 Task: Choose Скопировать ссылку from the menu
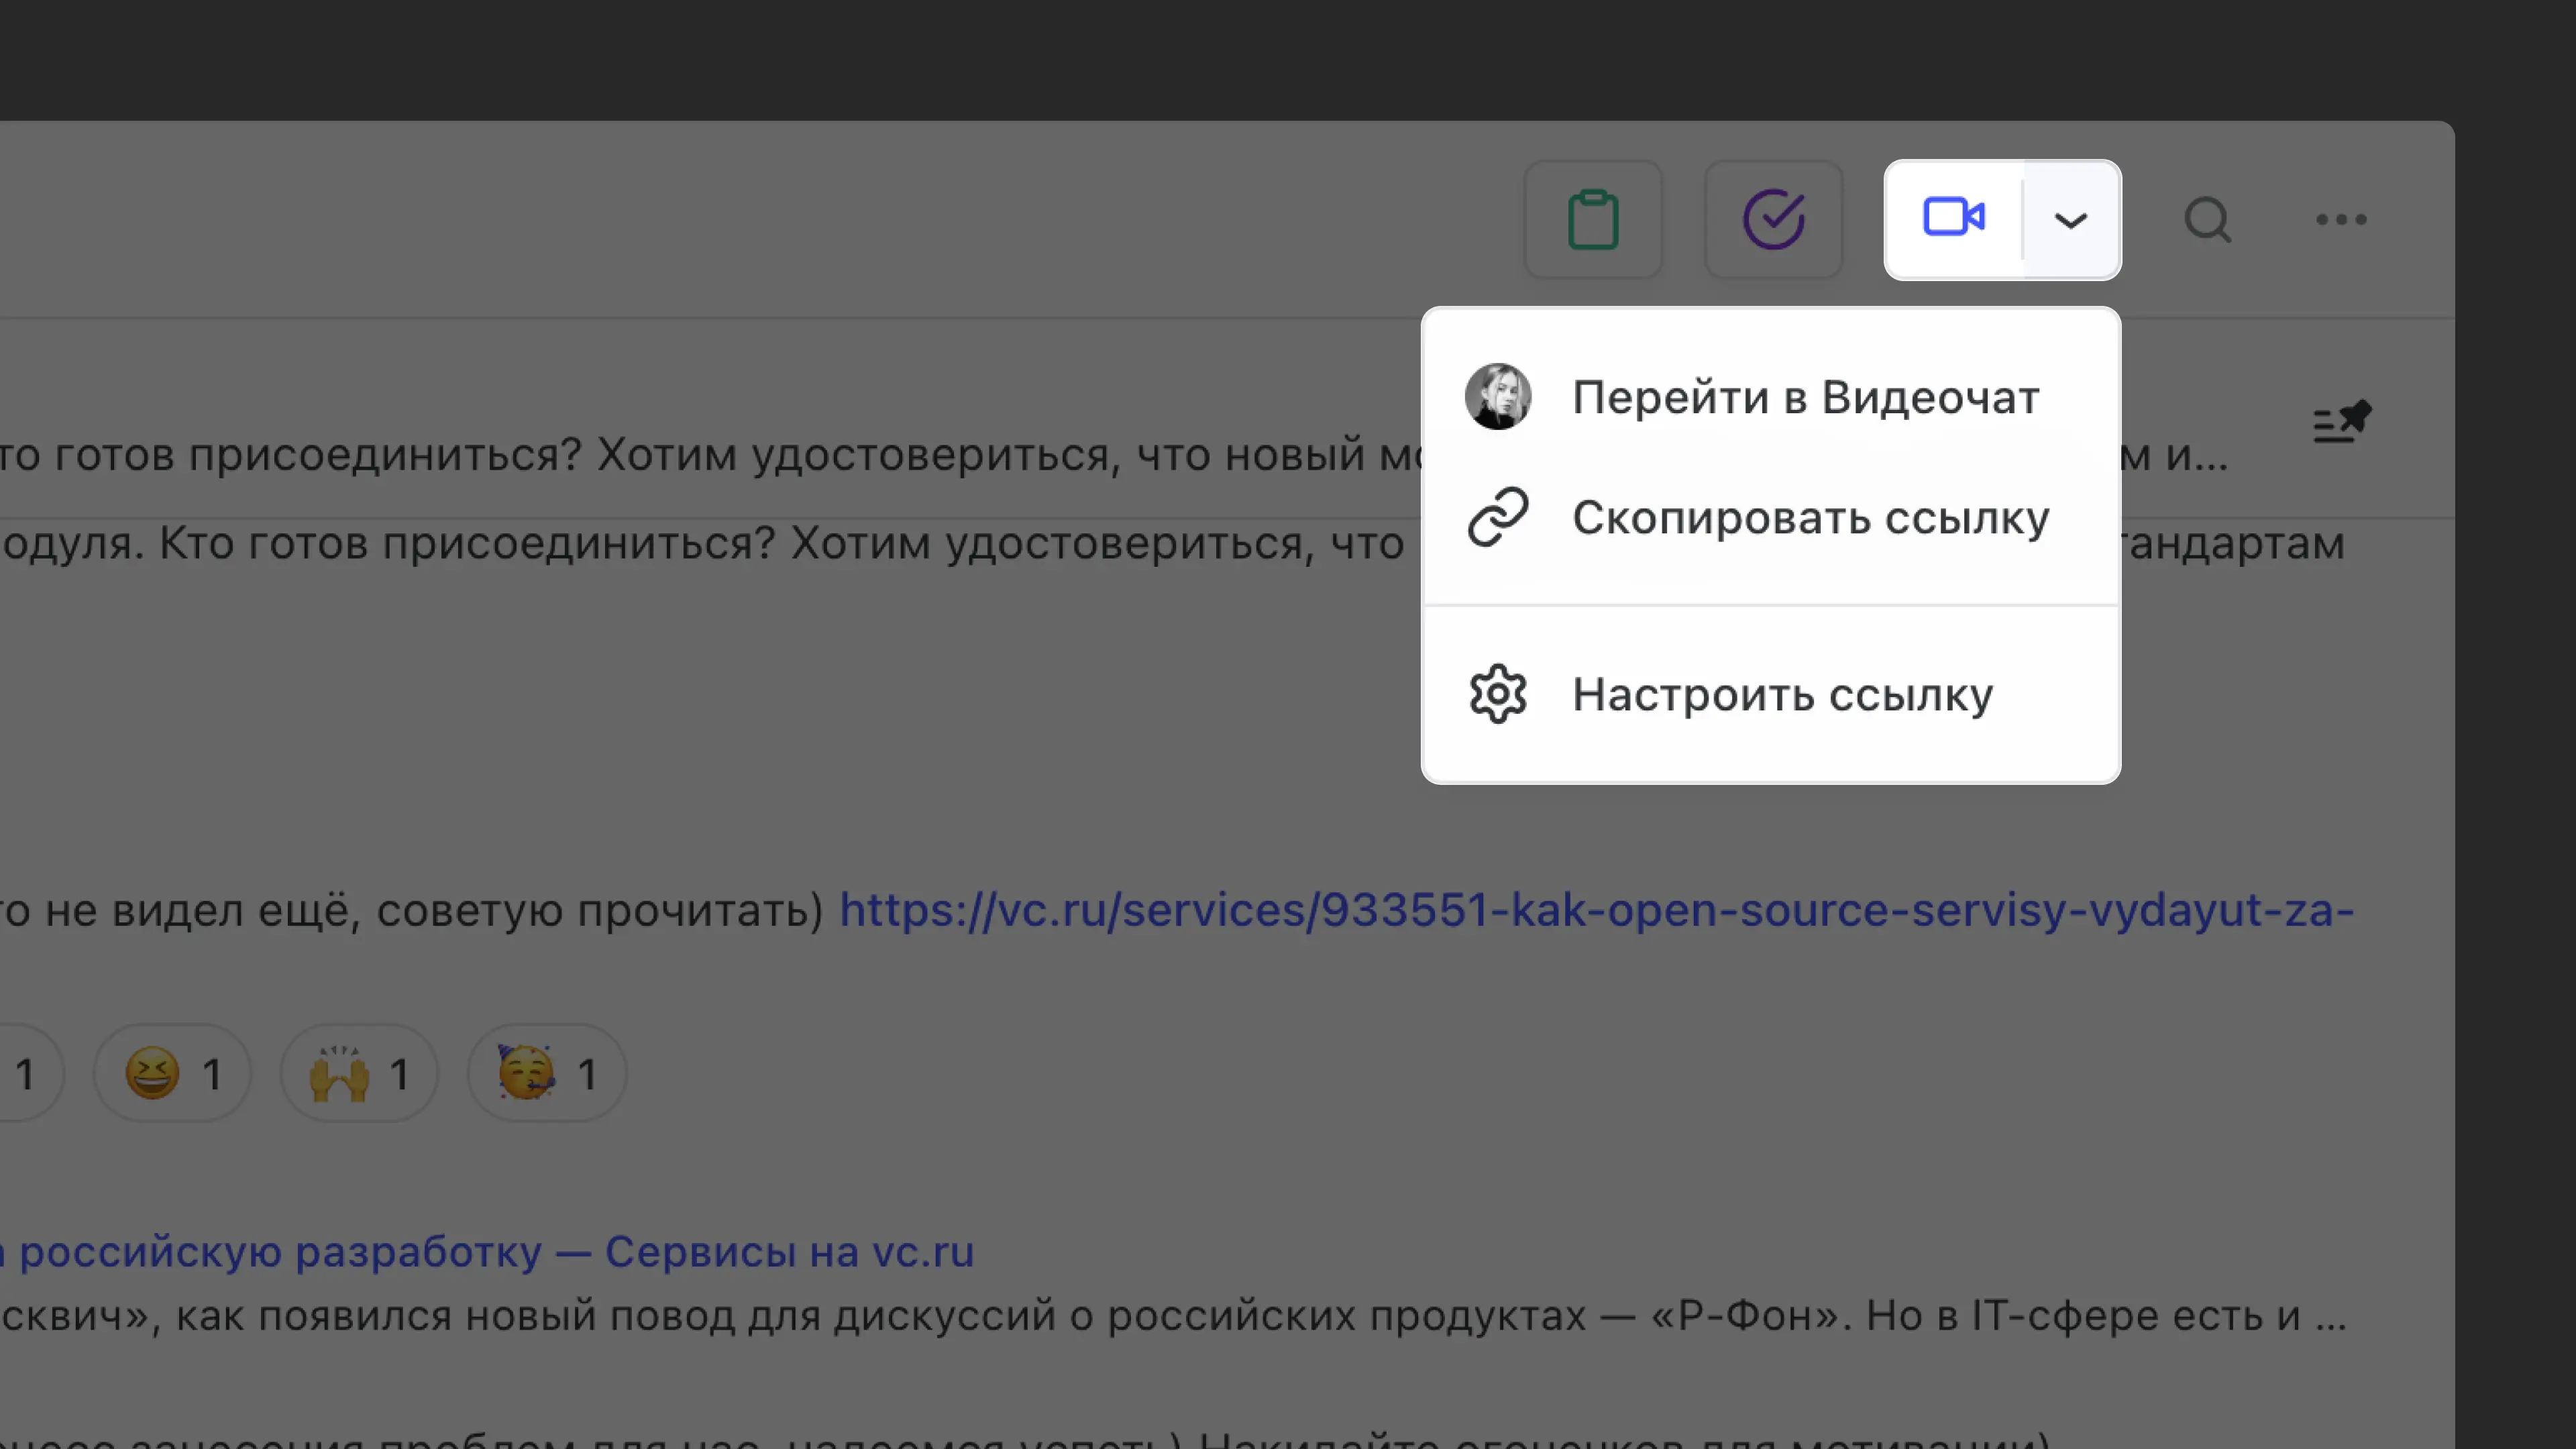(1810, 517)
